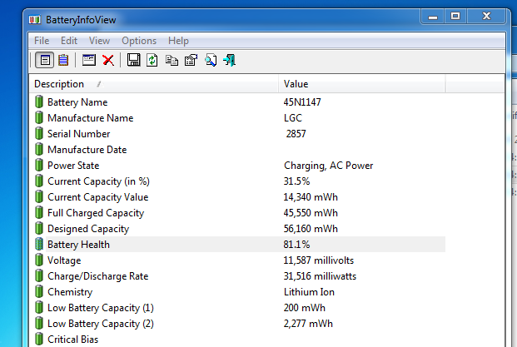
Task: Open the Options menu
Action: [x=139, y=41]
